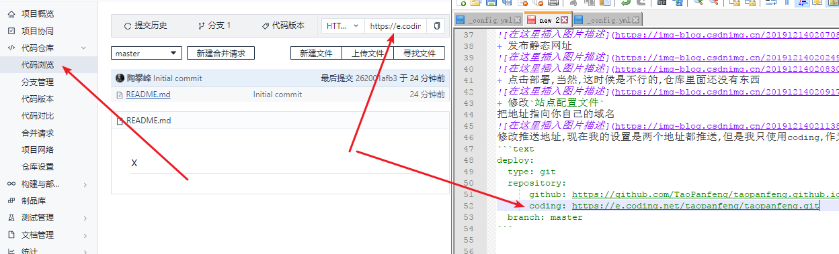
Task: Click the 测试管理 flask icon
Action: pos(11,217)
